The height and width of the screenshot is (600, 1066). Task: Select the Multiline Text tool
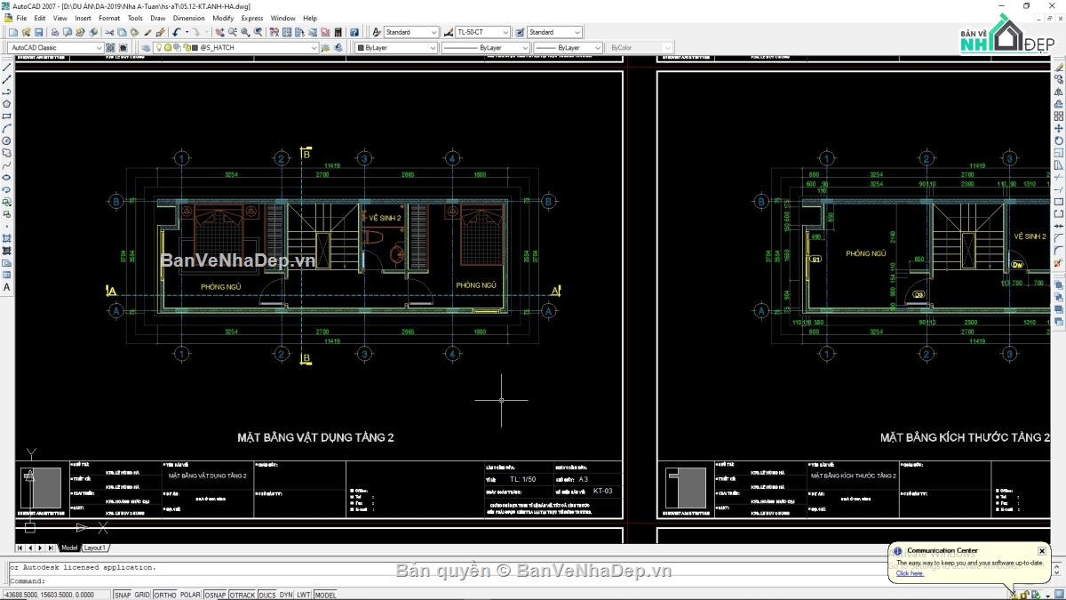[7, 287]
